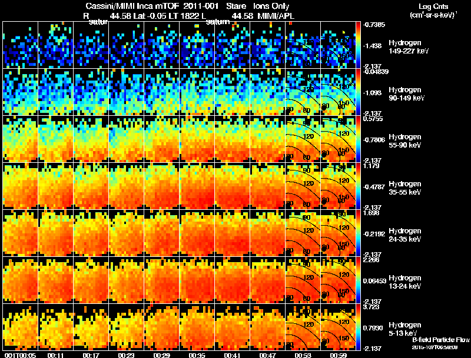This screenshot has height=358, width=471.
Task: Select the Hydrogen 90-149 keV panel at 00:17
Action: click(91, 92)
